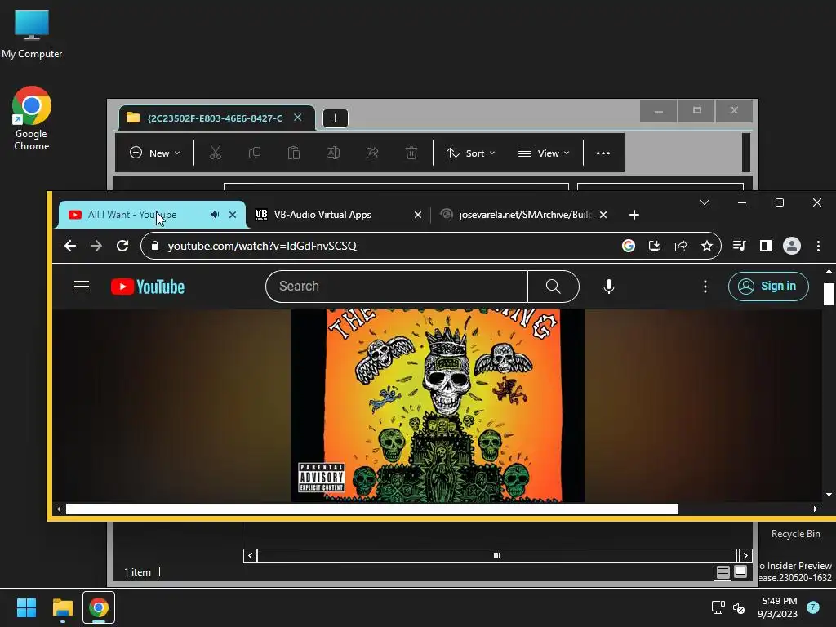This screenshot has height=627, width=836.
Task: Click Delete trash icon in File Explorer
Action: pos(411,153)
